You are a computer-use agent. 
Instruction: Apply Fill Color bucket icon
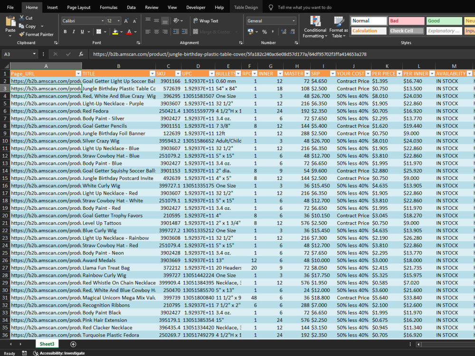[115, 31]
